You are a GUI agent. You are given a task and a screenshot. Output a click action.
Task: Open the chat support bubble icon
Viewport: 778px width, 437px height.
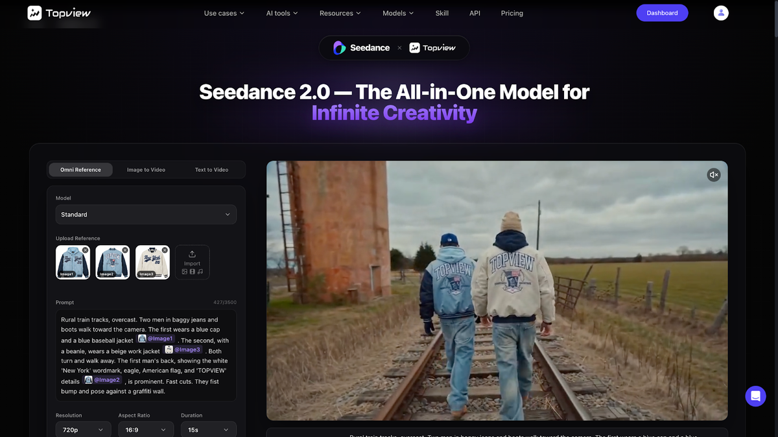(x=755, y=396)
